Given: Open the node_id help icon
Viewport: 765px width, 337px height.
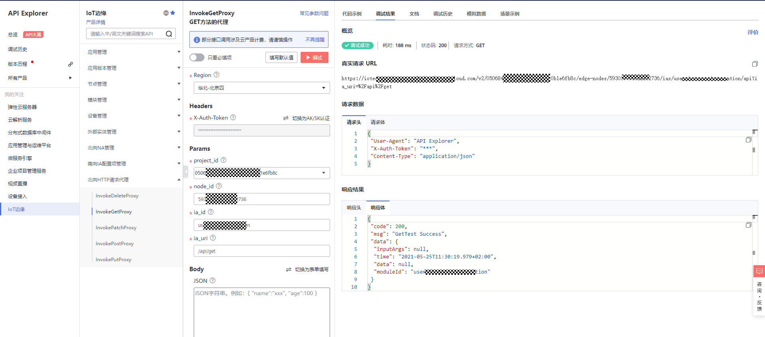Looking at the screenshot, I should [219, 186].
